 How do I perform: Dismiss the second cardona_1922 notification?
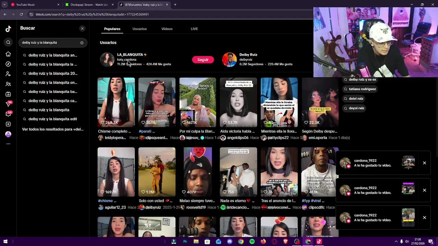424,190
